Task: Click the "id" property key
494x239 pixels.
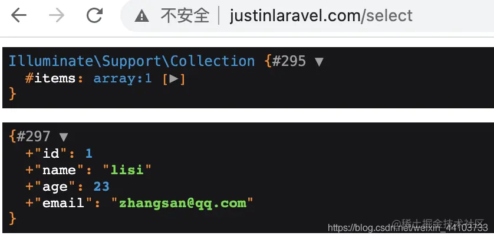Action: (51, 154)
